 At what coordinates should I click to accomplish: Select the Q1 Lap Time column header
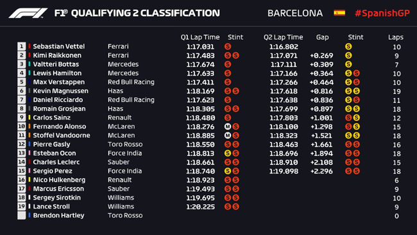pos(200,37)
